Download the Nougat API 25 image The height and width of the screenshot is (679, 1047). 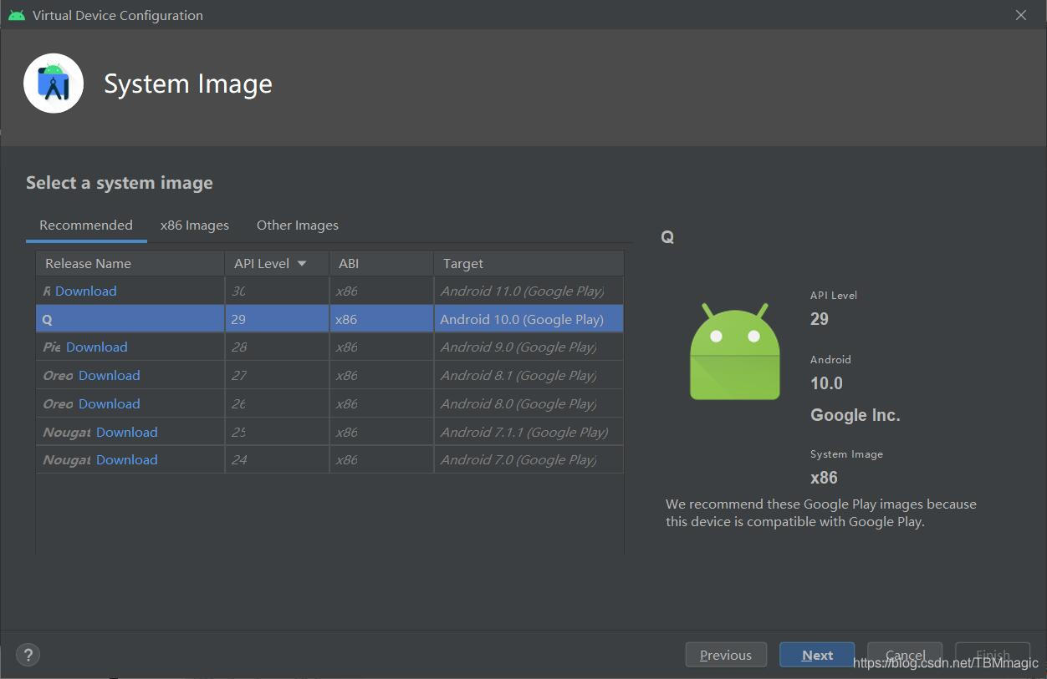pyautogui.click(x=127, y=432)
